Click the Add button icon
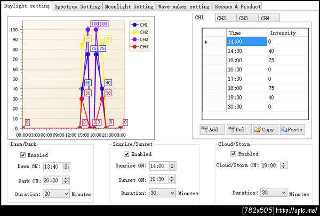 (x=204, y=129)
